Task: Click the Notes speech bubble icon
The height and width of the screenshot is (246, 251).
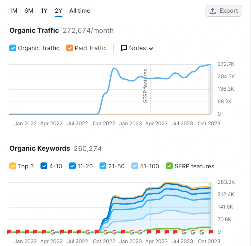Action: click(x=124, y=48)
